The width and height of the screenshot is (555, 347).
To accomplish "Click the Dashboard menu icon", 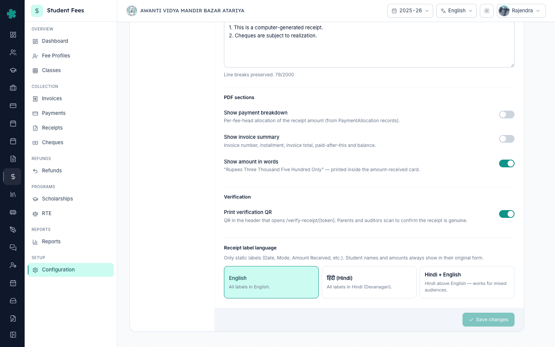I will click(35, 41).
